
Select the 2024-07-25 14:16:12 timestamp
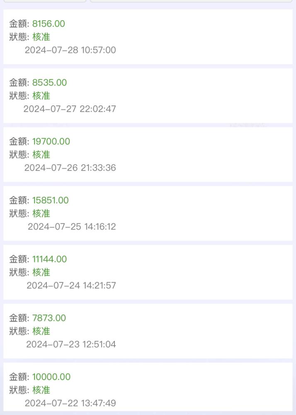pos(72,227)
